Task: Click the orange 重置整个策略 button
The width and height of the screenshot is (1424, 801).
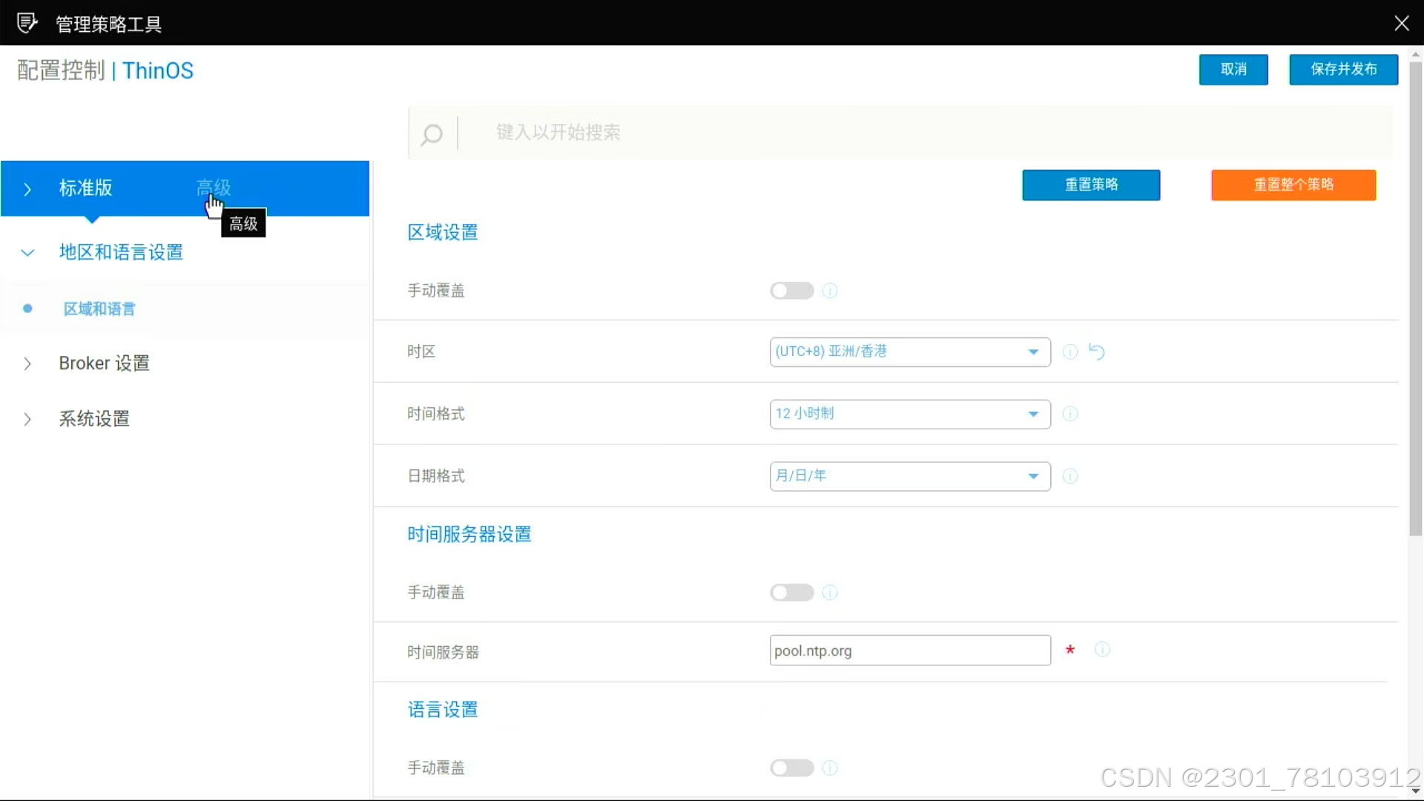Action: (x=1293, y=185)
